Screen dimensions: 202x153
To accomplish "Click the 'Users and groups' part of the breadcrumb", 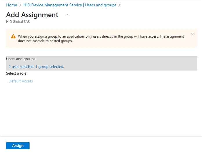I will (101, 5).
